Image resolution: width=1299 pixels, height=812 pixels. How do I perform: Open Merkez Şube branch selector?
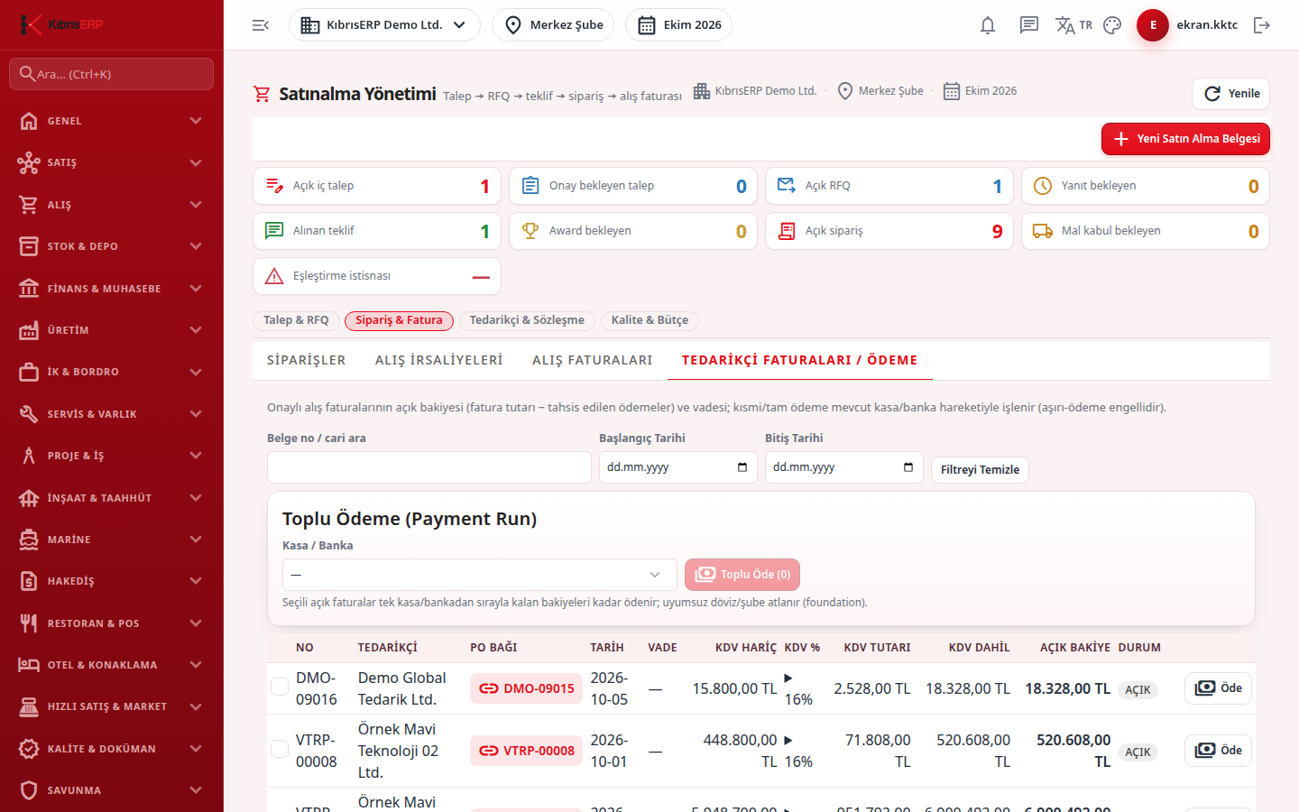point(553,25)
